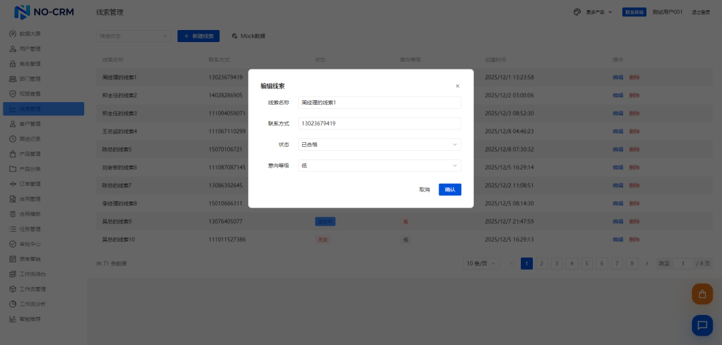Click phone number 13086392645 cell
The image size is (722, 345).
[225, 185]
